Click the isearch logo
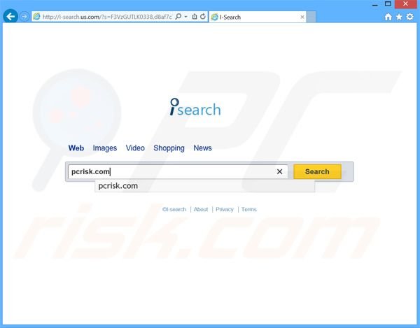 click(x=195, y=107)
